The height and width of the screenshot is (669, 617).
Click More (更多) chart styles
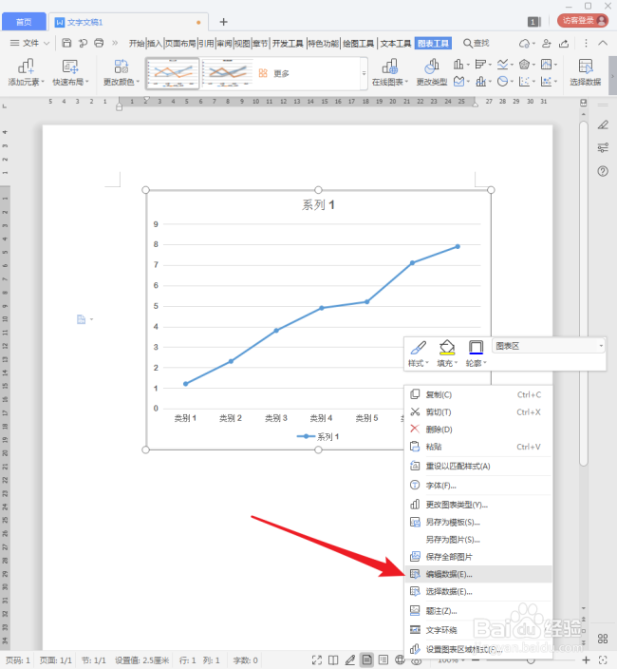point(274,73)
